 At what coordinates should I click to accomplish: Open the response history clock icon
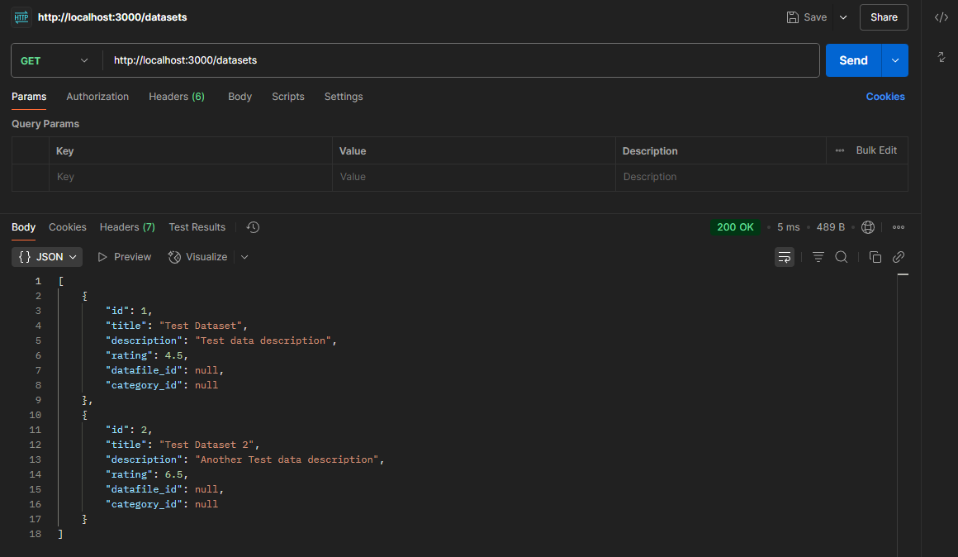(253, 227)
